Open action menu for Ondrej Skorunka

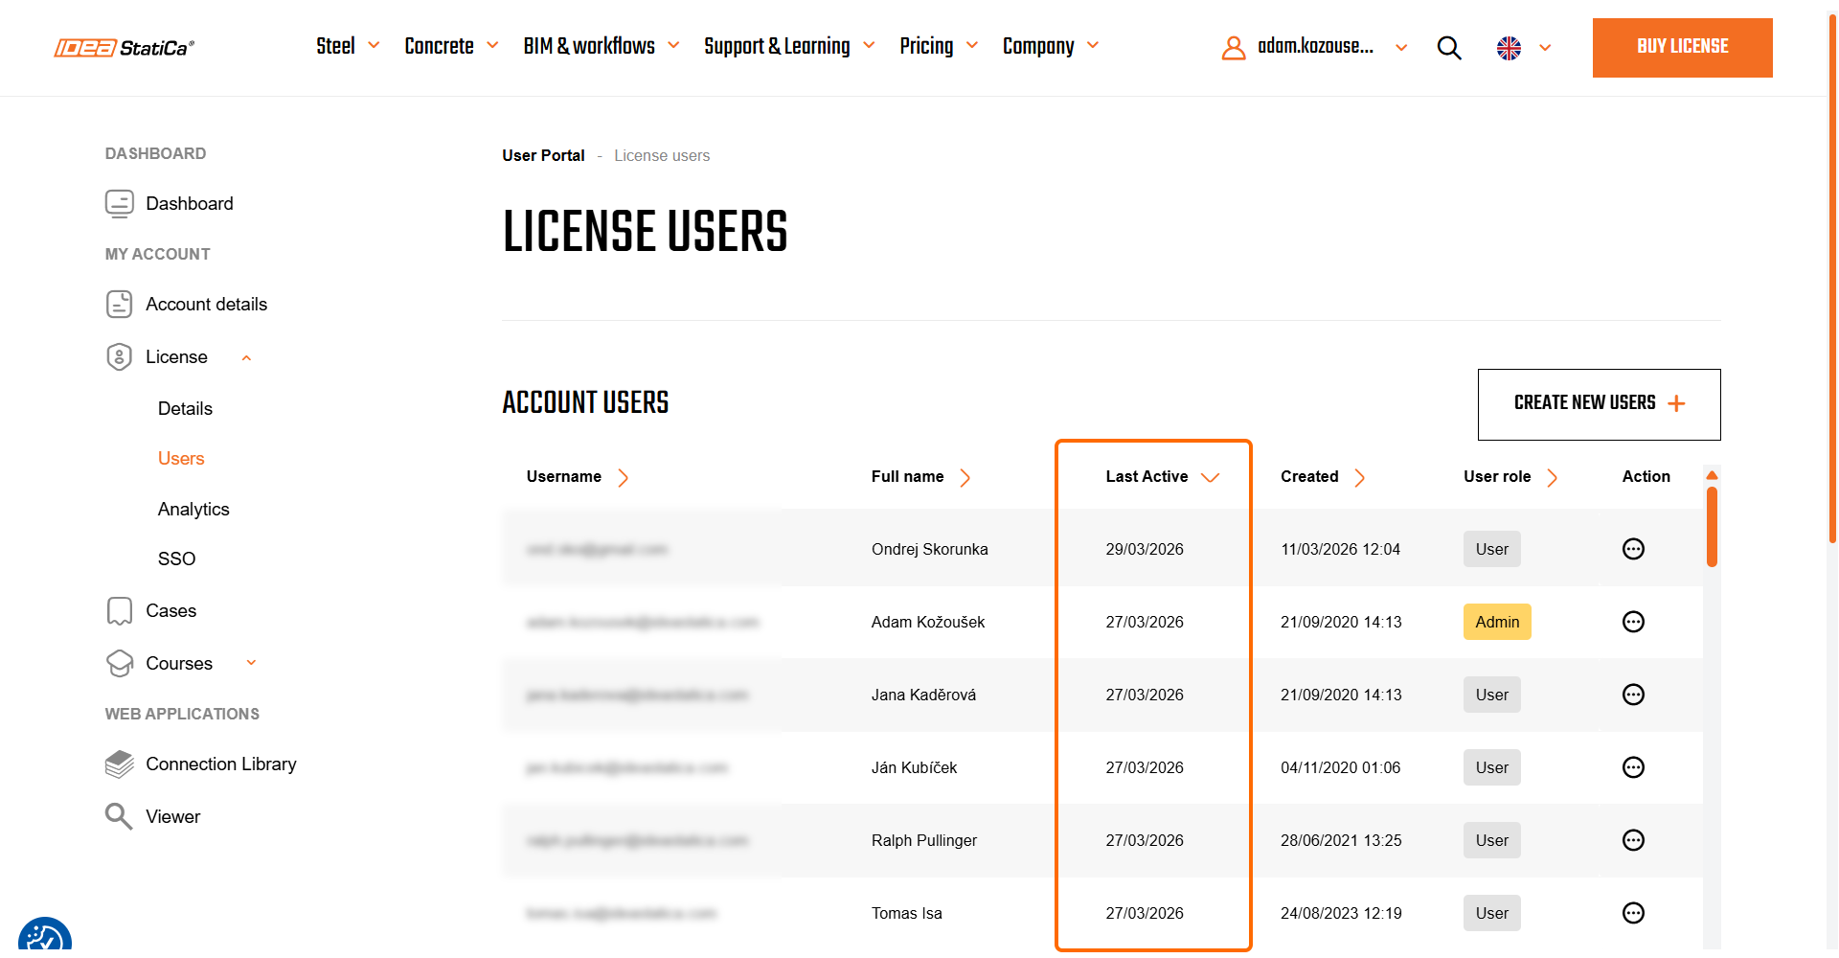(x=1633, y=549)
